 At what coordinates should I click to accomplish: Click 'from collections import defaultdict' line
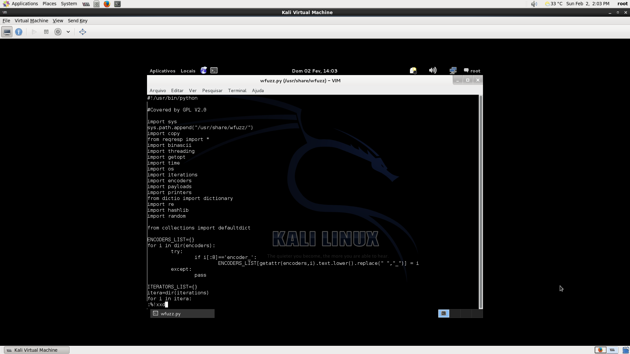coord(199,228)
